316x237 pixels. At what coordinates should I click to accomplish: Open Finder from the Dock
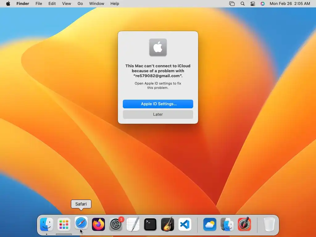(47, 224)
